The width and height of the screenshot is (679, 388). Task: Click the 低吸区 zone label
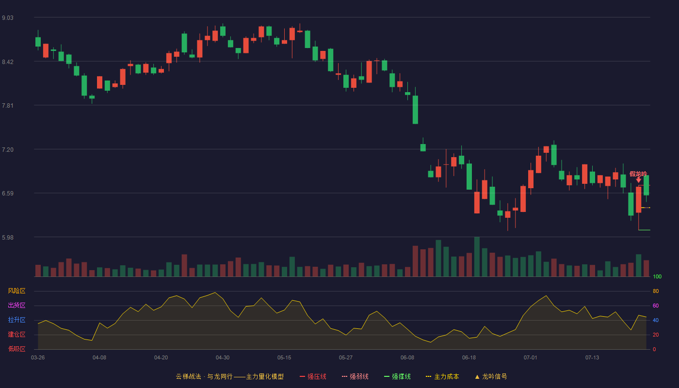click(x=16, y=349)
